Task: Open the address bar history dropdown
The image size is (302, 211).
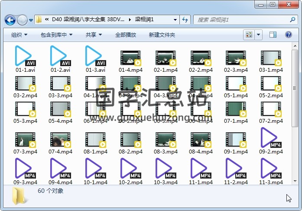Action: click(175, 20)
